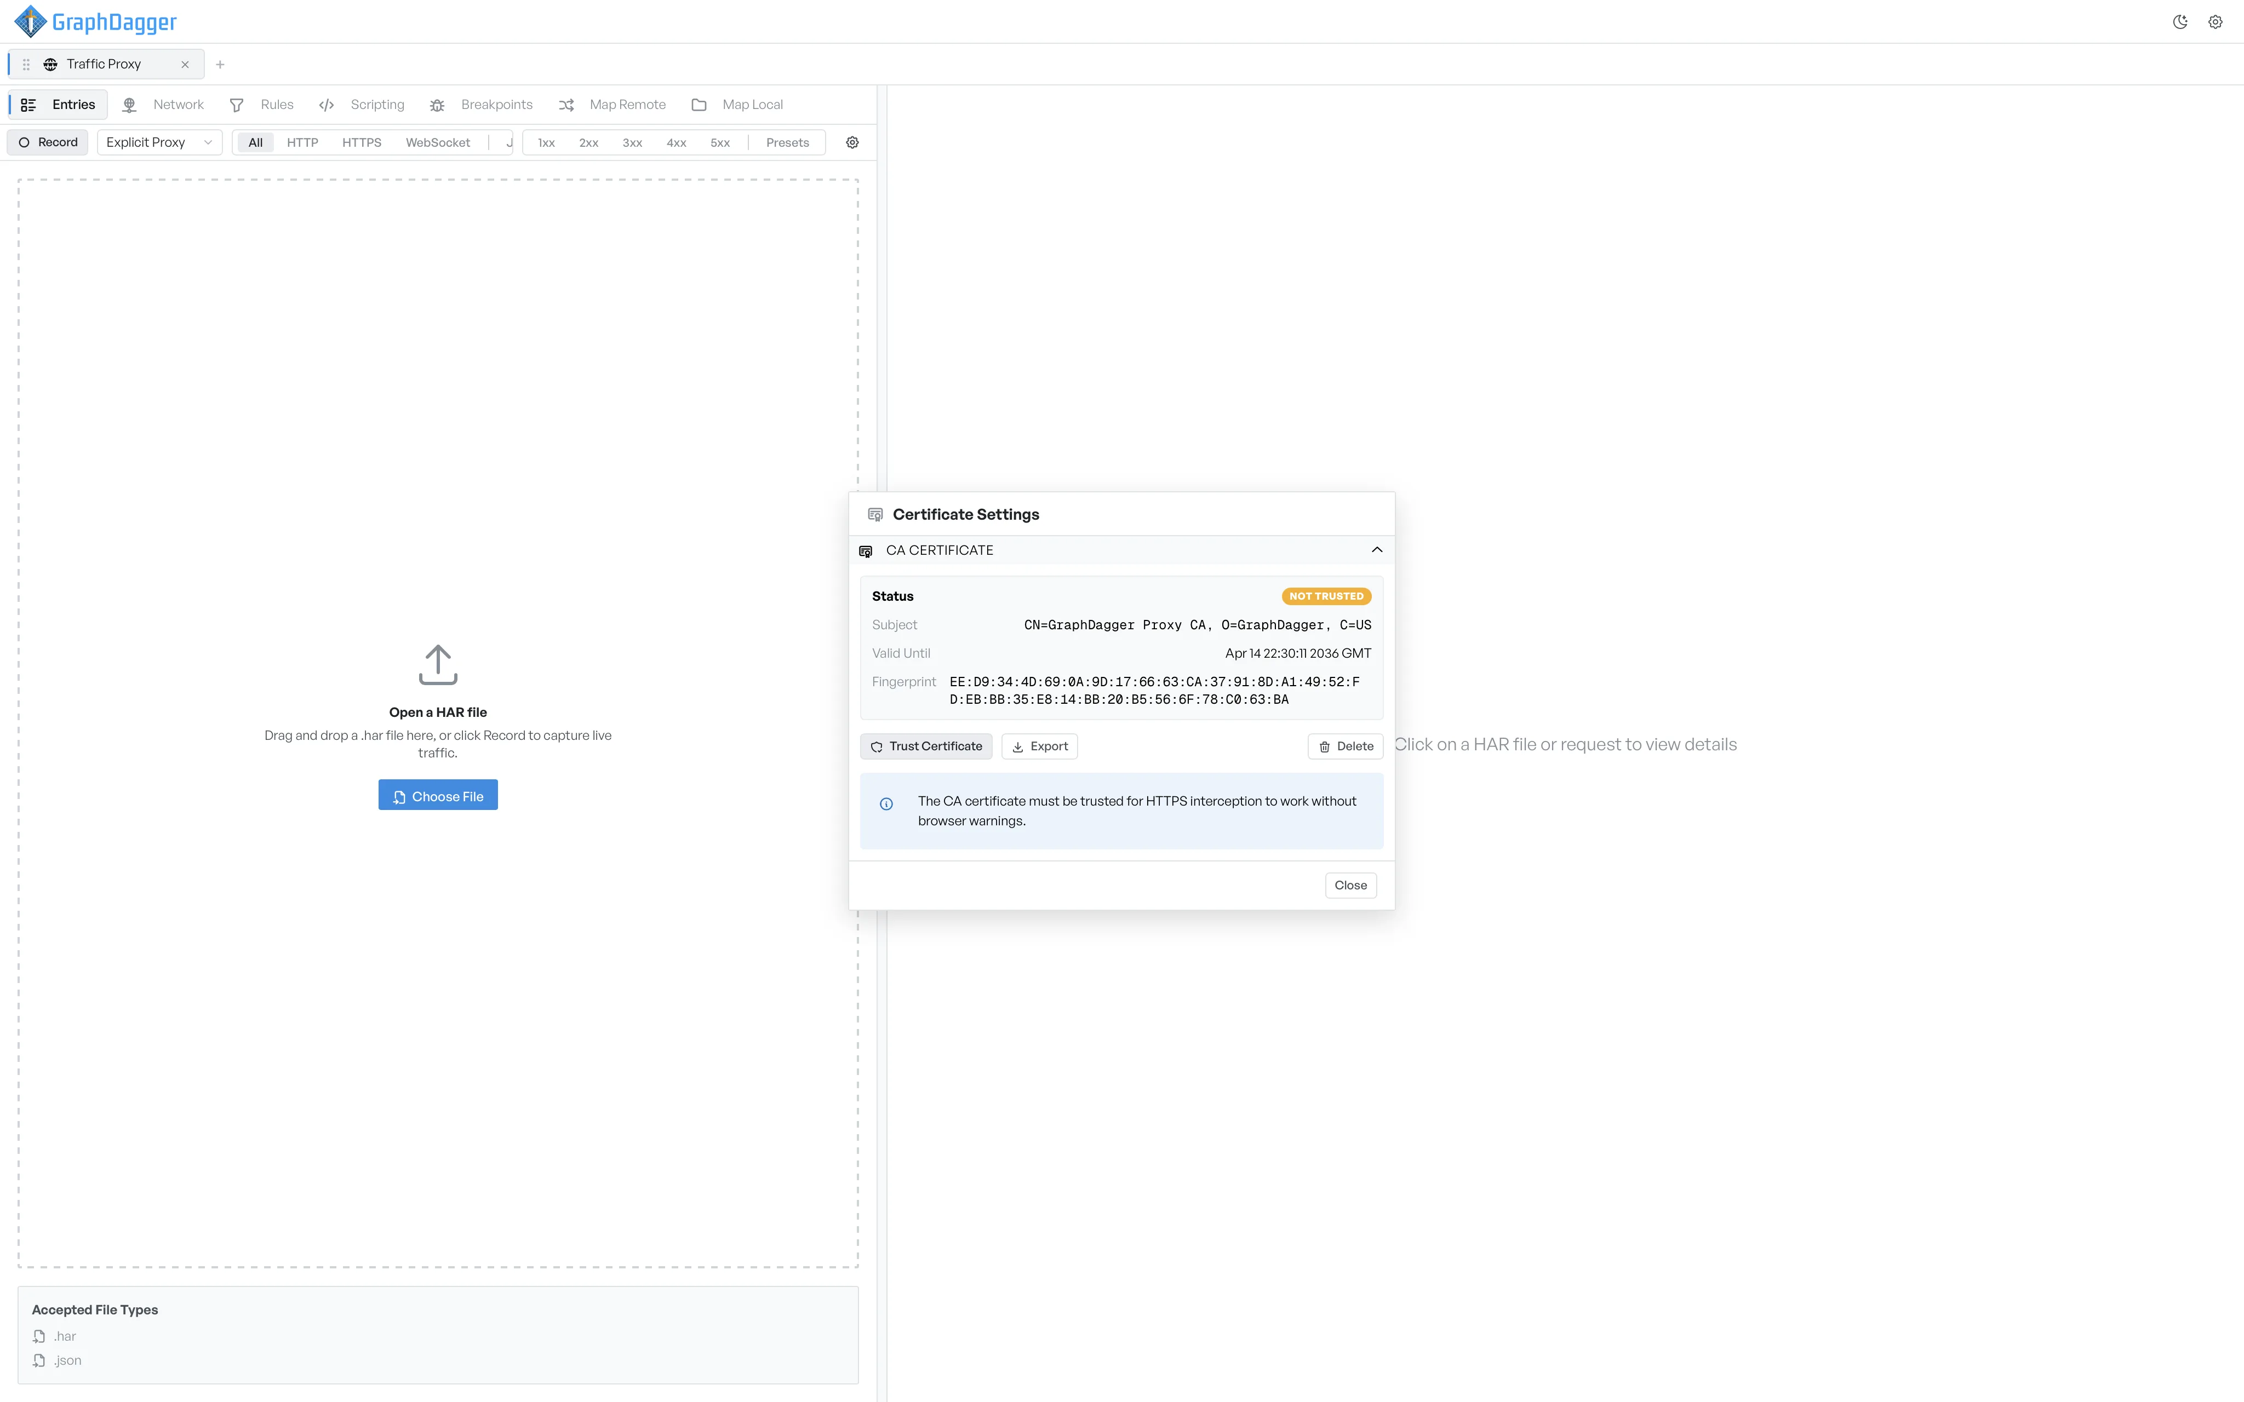
Task: Click the Breakpoints bug icon
Action: pos(437,105)
